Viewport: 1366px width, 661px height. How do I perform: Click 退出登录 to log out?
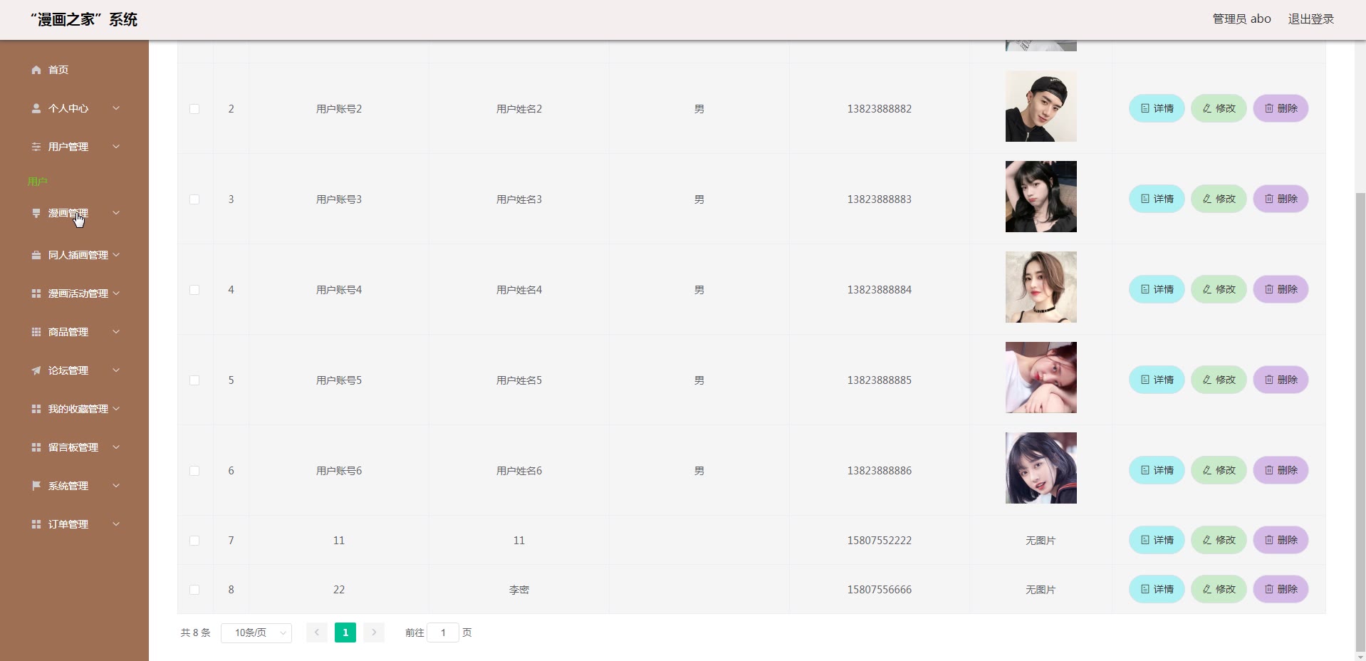click(1310, 19)
